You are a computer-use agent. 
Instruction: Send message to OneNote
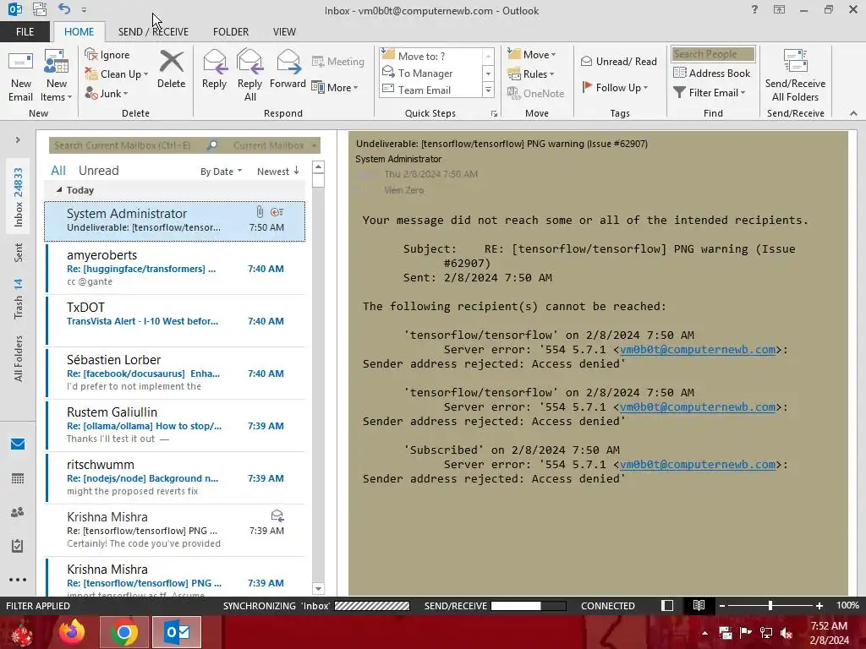[x=535, y=93]
